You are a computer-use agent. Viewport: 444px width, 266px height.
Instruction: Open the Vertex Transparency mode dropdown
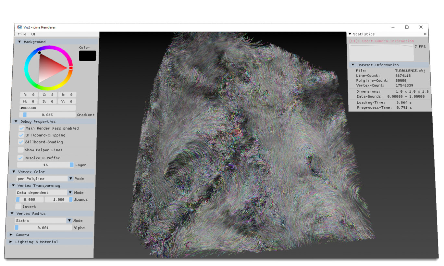tap(70, 193)
